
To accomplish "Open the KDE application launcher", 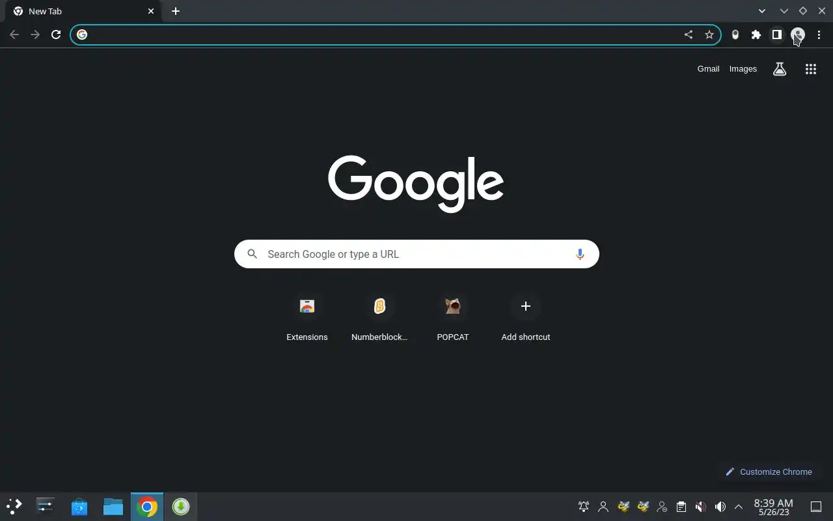I will coord(14,507).
